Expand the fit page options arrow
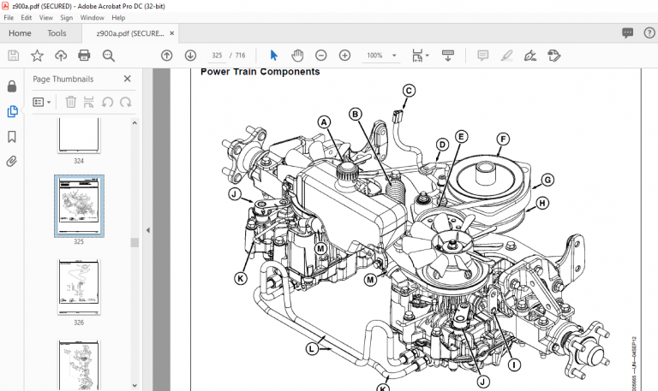Viewport: 658px width, 391px height. pos(428,55)
